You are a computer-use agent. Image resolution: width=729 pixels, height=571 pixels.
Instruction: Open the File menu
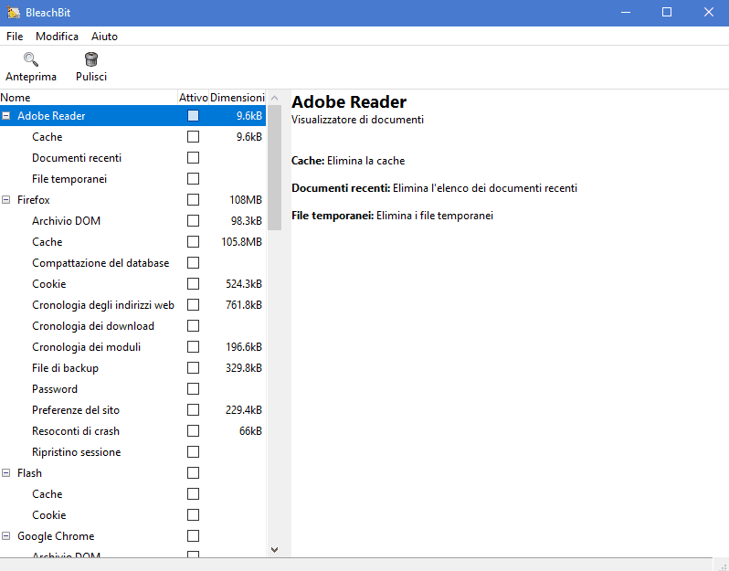(15, 37)
